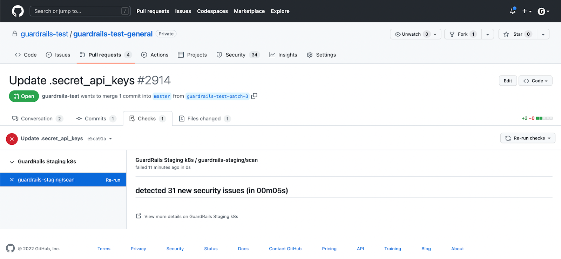Open the Issues repository tab
The height and width of the screenshot is (259, 561).
click(x=58, y=55)
